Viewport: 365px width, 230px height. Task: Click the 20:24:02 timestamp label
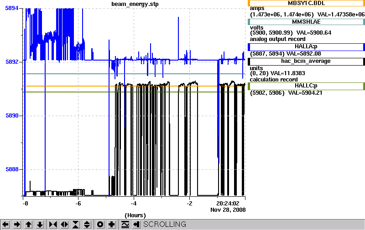pyautogui.click(x=228, y=204)
